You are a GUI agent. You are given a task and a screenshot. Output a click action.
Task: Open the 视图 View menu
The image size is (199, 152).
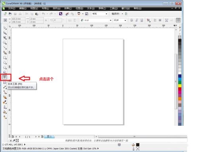(34, 8)
